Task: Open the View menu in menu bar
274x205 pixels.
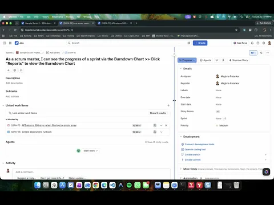Action: pos(36,17)
